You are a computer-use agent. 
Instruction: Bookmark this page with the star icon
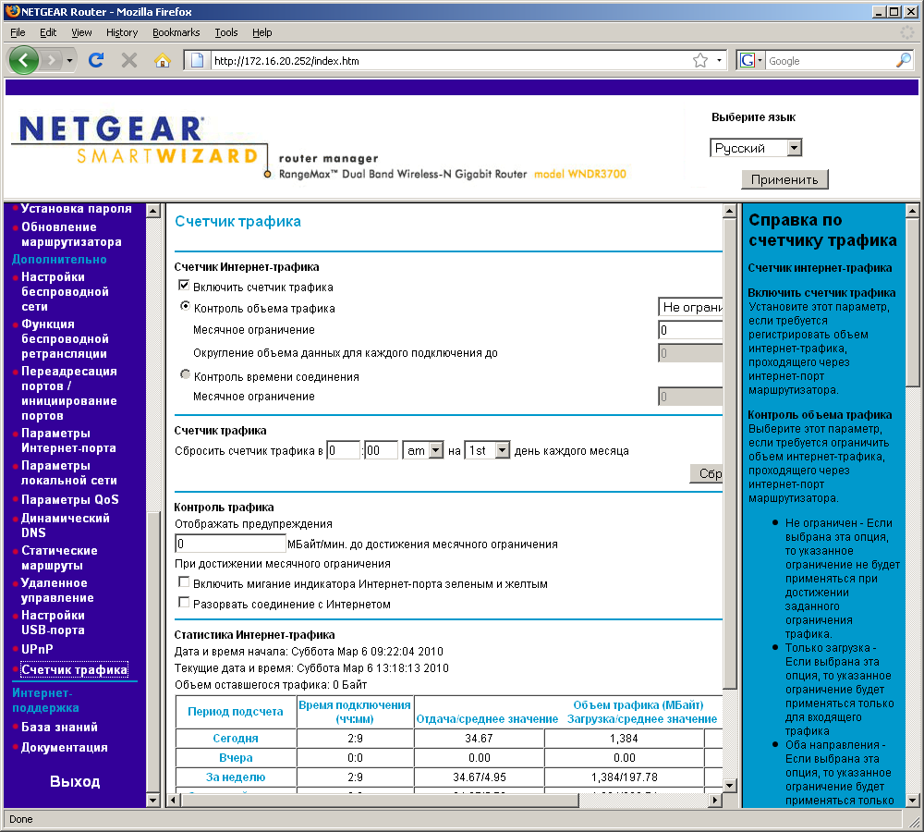pos(700,60)
